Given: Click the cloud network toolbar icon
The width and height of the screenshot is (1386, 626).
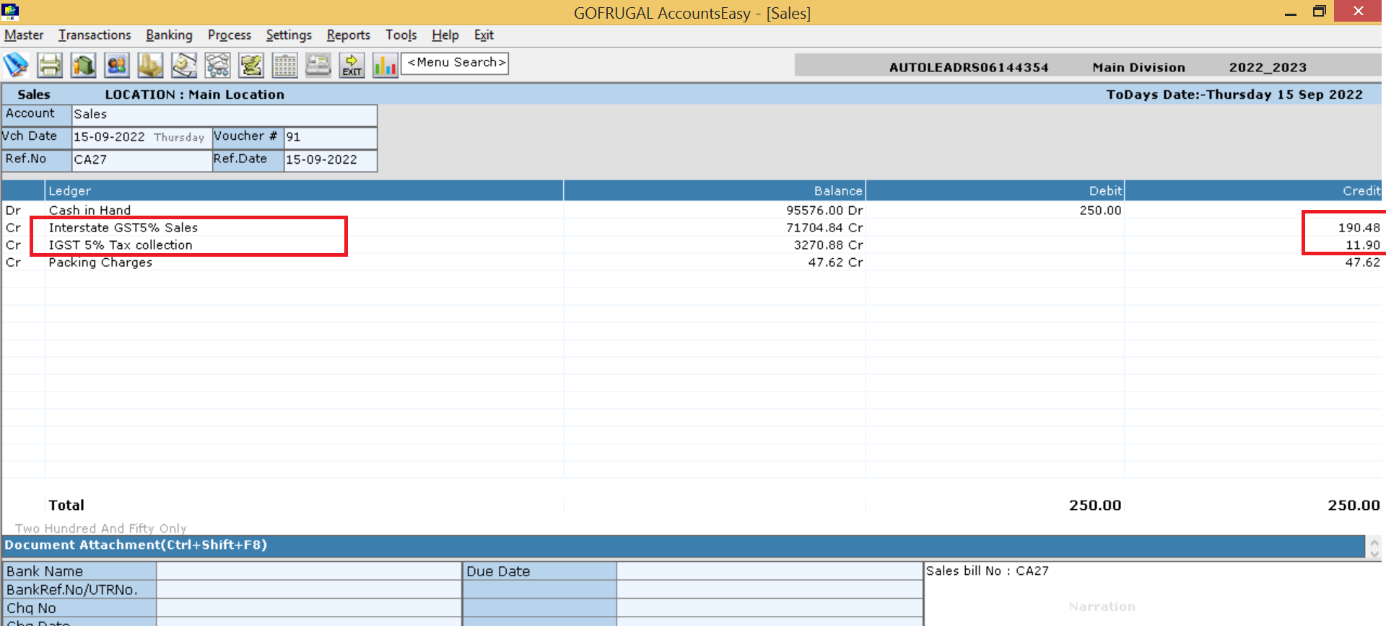Looking at the screenshot, I should point(217,66).
